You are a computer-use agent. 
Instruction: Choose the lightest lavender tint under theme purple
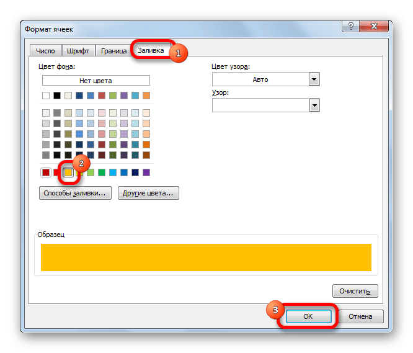click(x=124, y=113)
